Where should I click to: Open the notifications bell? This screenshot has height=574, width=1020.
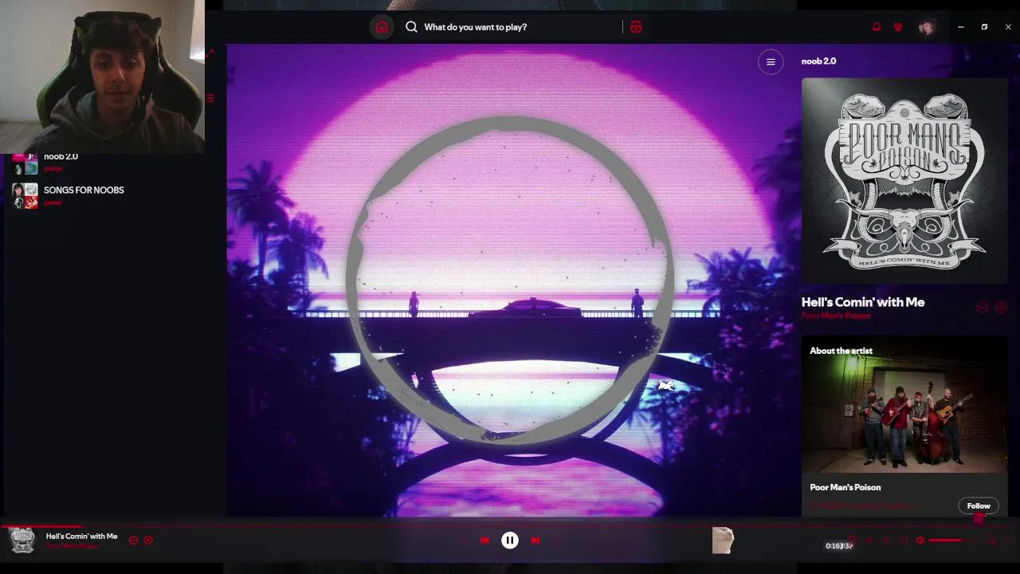coord(877,27)
